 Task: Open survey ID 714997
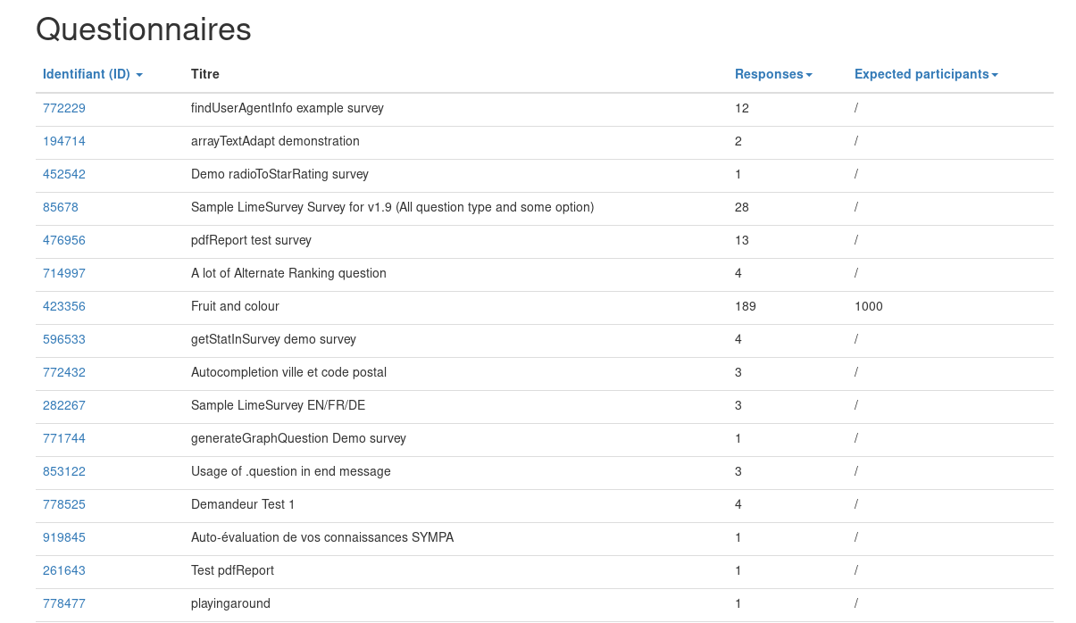click(x=64, y=273)
